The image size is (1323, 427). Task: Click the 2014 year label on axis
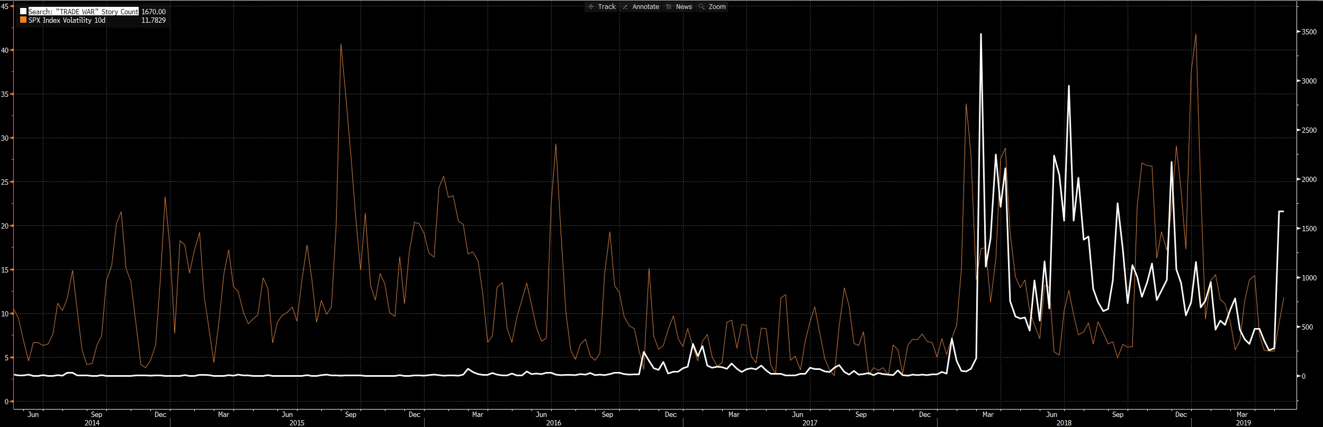[x=92, y=423]
